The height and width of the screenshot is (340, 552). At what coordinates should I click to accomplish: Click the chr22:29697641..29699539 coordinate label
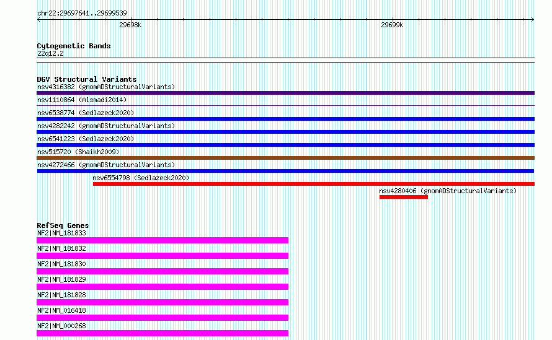[82, 13]
